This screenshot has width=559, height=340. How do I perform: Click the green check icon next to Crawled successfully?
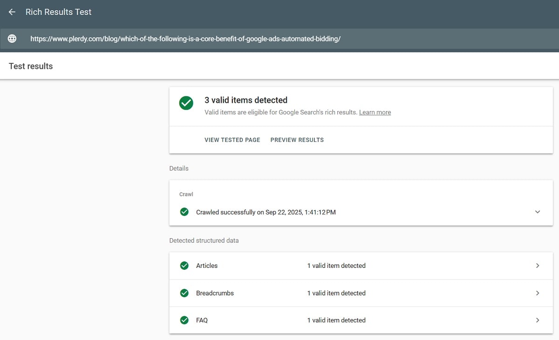click(x=184, y=212)
